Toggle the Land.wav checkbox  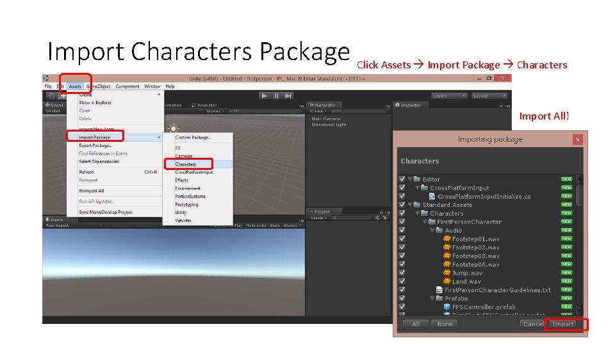402,281
